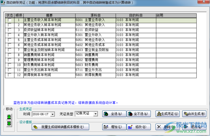Click the 目的科目 column header
This screenshot has height=136, width=210.
point(136,16)
